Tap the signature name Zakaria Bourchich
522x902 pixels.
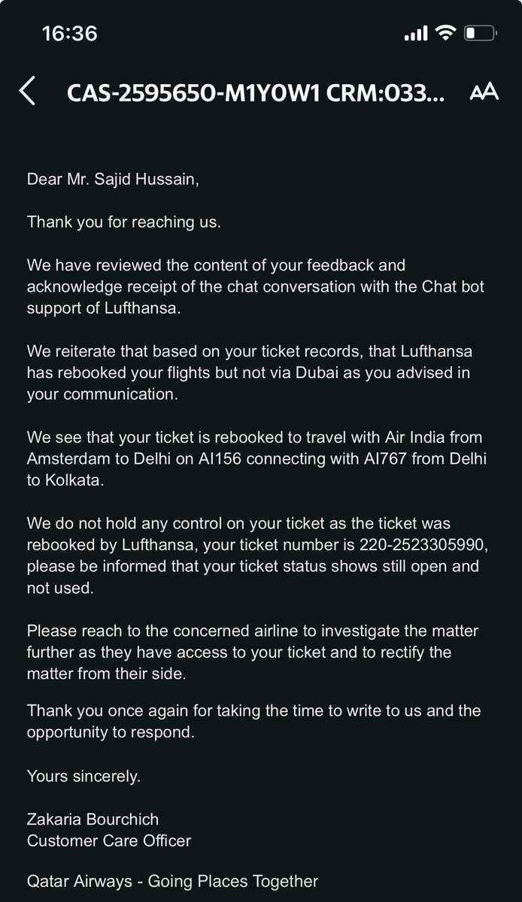coord(93,819)
